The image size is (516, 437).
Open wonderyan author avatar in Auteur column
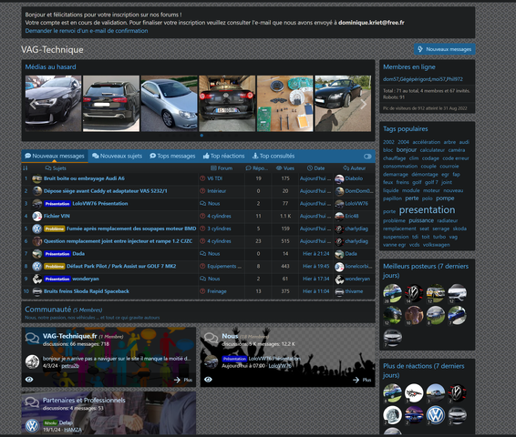pyautogui.click(x=339, y=279)
